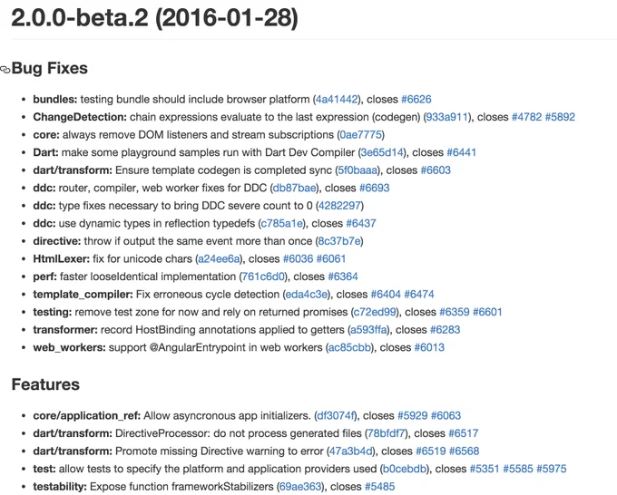The height and width of the screenshot is (495, 617).
Task: Open commit 5f0baaa for dart/transform
Action: click(x=357, y=170)
